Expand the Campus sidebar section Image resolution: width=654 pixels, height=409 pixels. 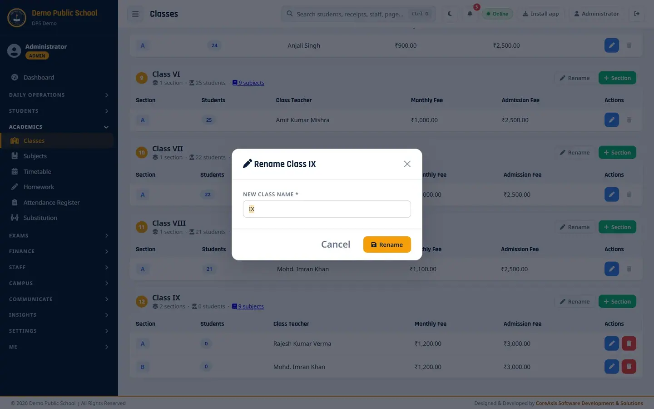[x=59, y=283]
